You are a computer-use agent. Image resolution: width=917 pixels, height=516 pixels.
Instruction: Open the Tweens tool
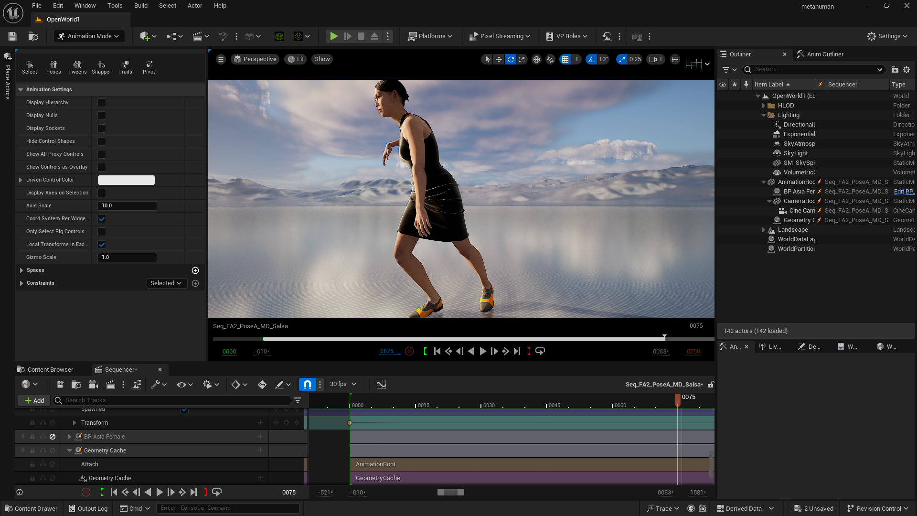pos(77,67)
